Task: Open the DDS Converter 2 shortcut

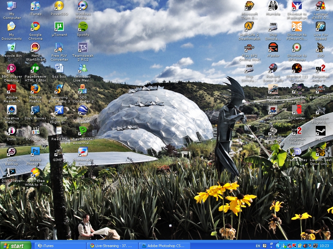Action: pyautogui.click(x=83, y=89)
